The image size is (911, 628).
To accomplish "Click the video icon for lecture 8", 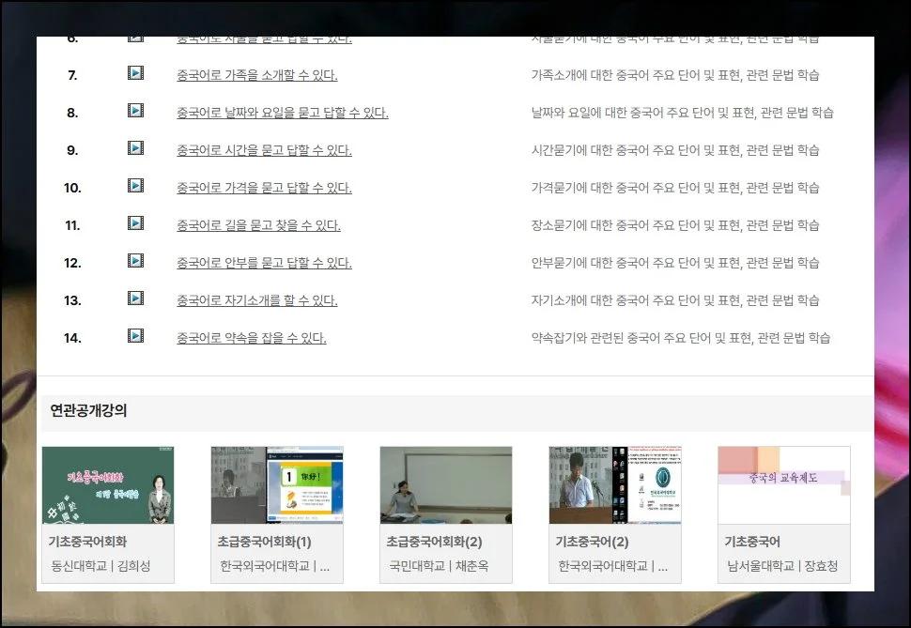I will [x=135, y=111].
